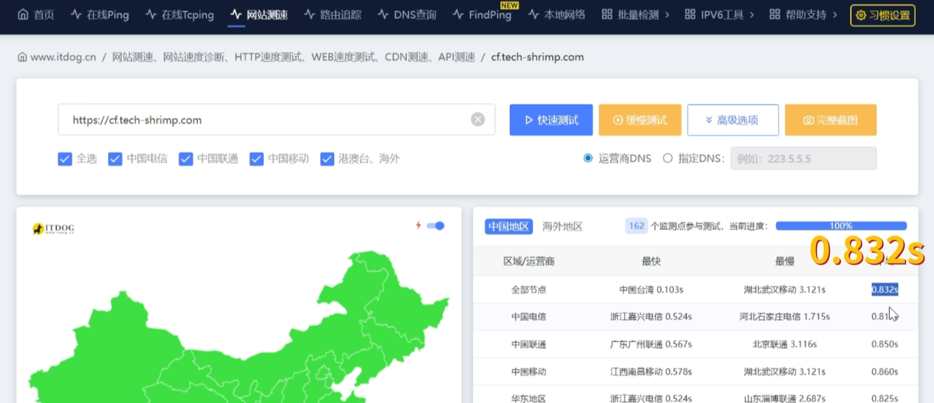Open 本地网络 page
The image size is (934, 403).
[556, 15]
